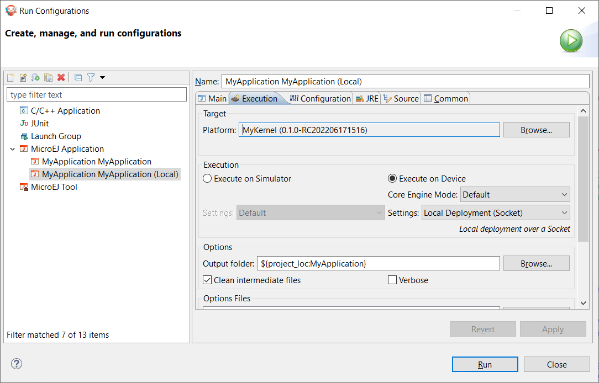Open the JRE tab
The width and height of the screenshot is (599, 383).
(x=367, y=98)
